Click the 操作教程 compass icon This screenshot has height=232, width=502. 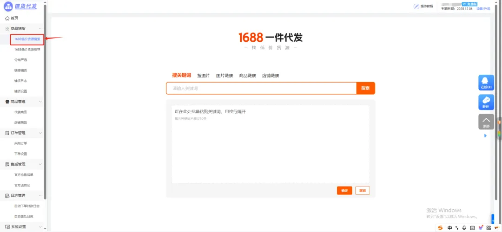pos(416,6)
